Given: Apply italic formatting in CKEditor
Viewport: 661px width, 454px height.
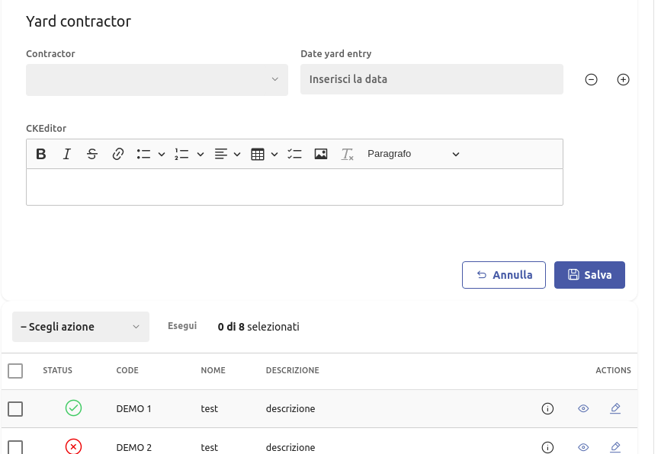Looking at the screenshot, I should tap(67, 154).
